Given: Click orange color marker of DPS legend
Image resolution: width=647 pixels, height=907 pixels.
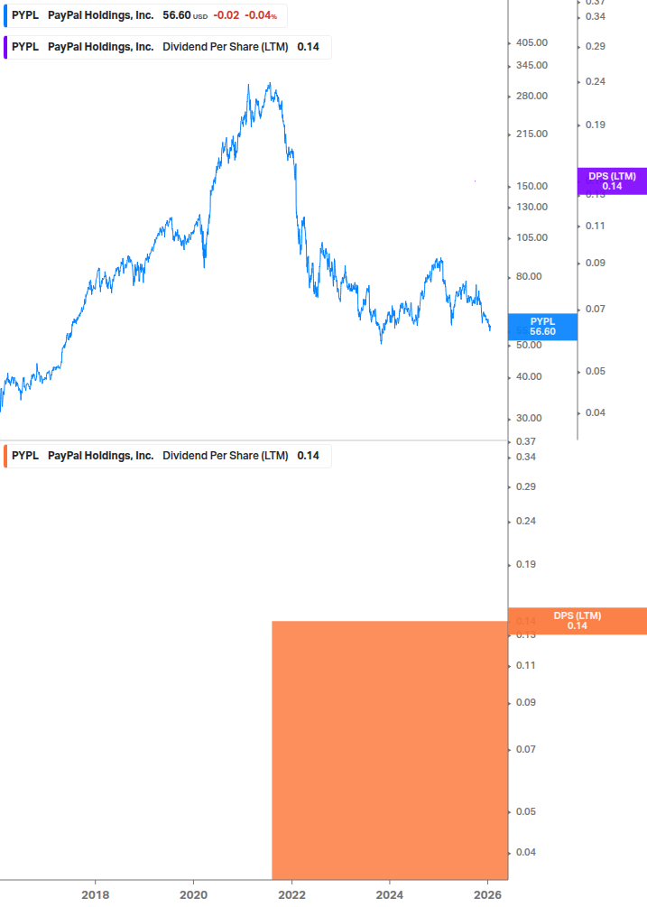Looking at the screenshot, I should (x=5, y=456).
